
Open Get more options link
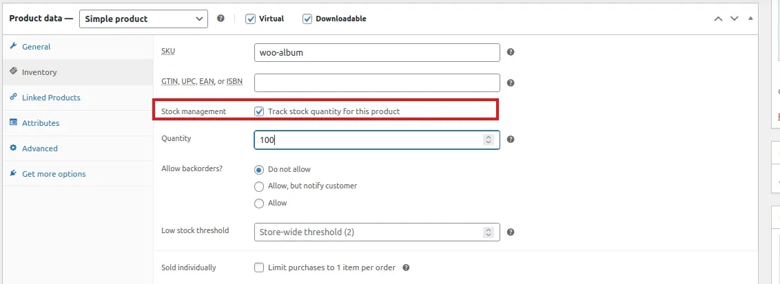(54, 174)
